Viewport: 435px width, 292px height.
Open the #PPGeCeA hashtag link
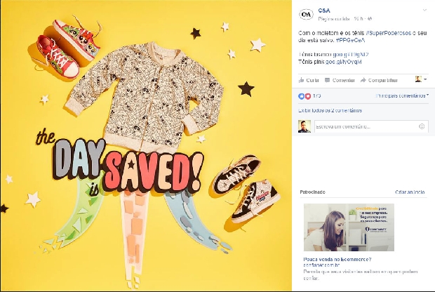(x=350, y=40)
